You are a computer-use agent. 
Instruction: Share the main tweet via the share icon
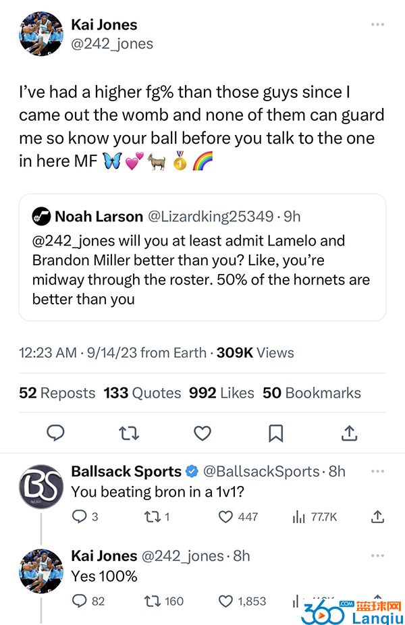(x=349, y=433)
